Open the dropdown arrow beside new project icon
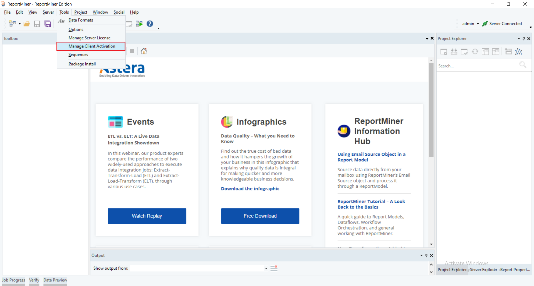 19,24
